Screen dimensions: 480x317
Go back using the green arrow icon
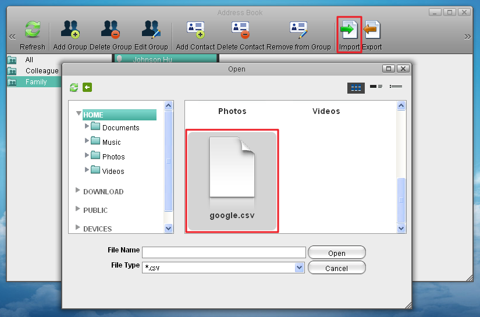[x=87, y=87]
